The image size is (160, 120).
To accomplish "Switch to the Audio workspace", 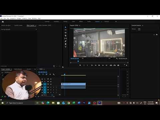I will [89, 22].
